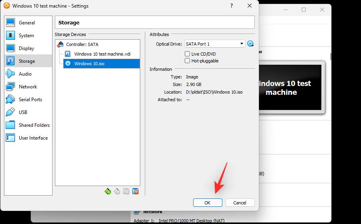Click the Size value 2.90 GB
Screen dimensions: 361x224
pos(194,84)
